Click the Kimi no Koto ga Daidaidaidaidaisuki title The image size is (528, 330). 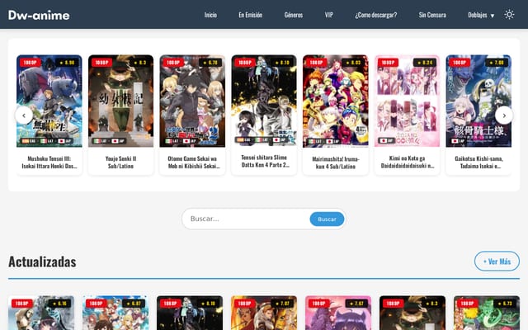click(407, 162)
